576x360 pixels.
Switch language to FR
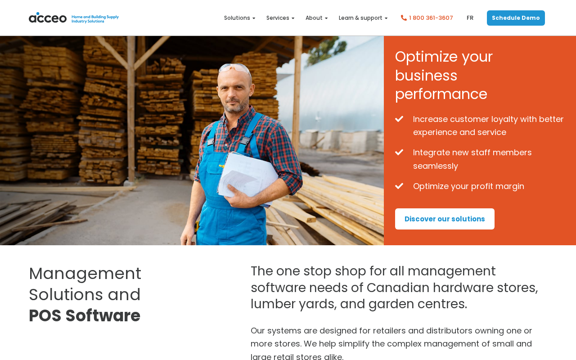pyautogui.click(x=470, y=18)
